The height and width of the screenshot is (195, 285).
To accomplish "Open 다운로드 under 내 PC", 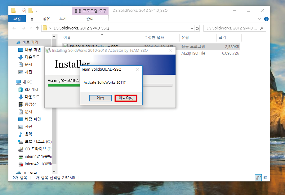I will click(32, 97).
